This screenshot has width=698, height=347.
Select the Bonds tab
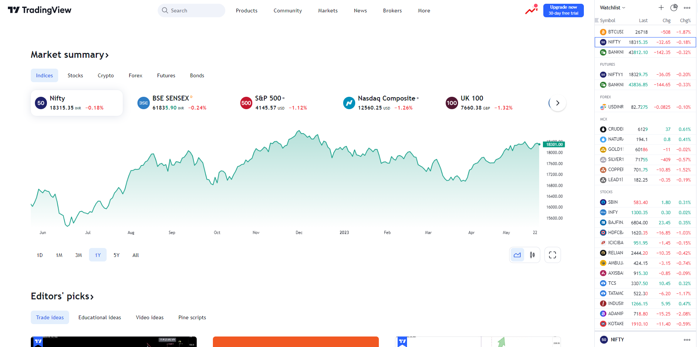(x=197, y=75)
